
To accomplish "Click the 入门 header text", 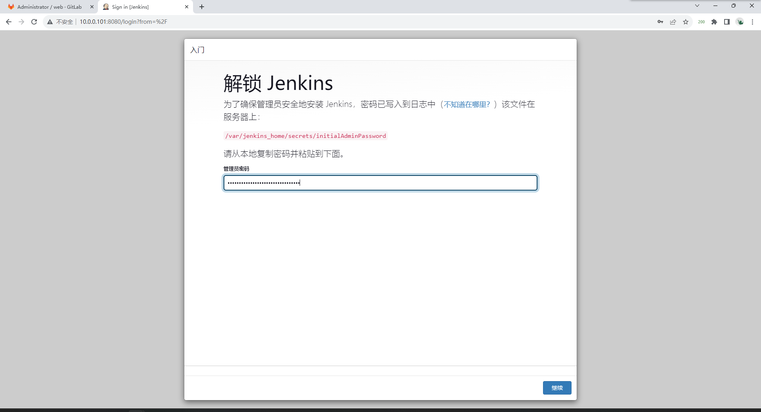I will coord(197,50).
